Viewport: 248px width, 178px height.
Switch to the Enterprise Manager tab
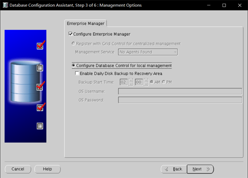pyautogui.click(x=86, y=23)
